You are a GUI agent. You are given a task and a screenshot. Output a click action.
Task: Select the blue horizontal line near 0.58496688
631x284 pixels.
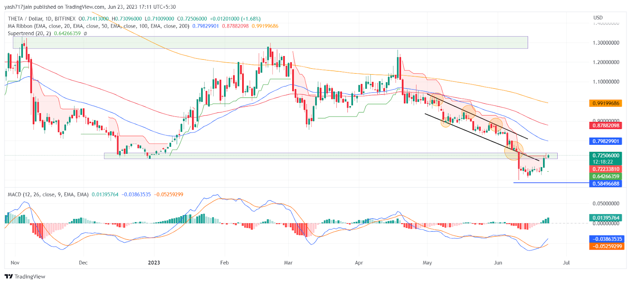[551, 183]
